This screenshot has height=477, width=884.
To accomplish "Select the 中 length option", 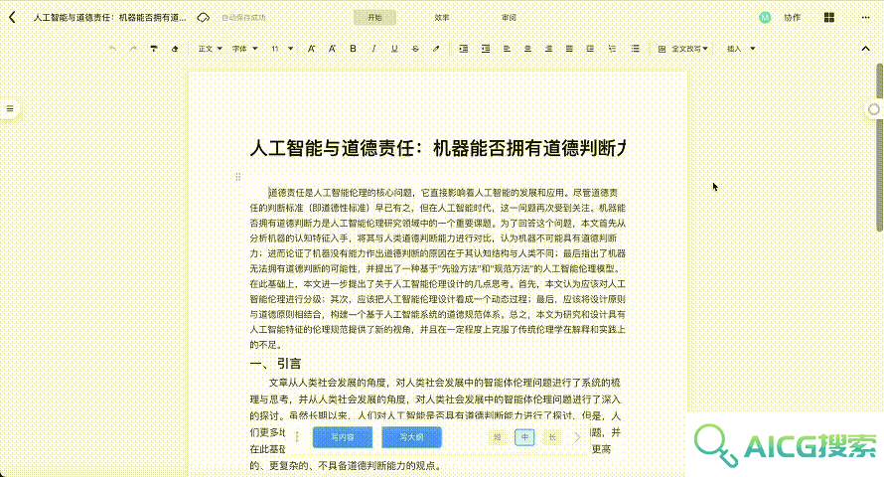I will tap(524, 437).
